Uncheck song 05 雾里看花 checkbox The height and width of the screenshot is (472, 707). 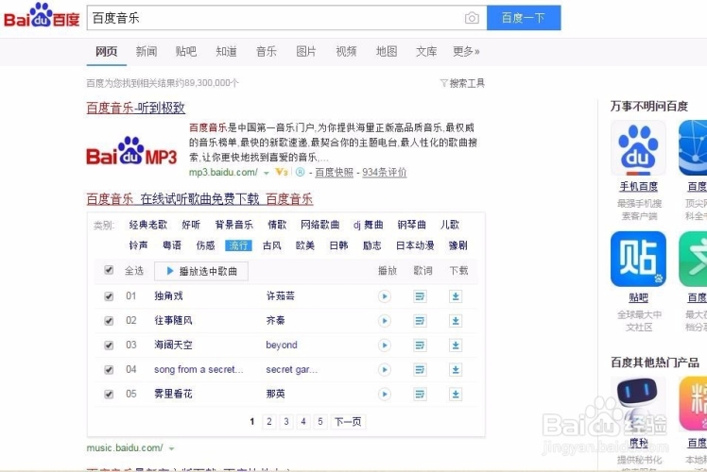(x=109, y=394)
